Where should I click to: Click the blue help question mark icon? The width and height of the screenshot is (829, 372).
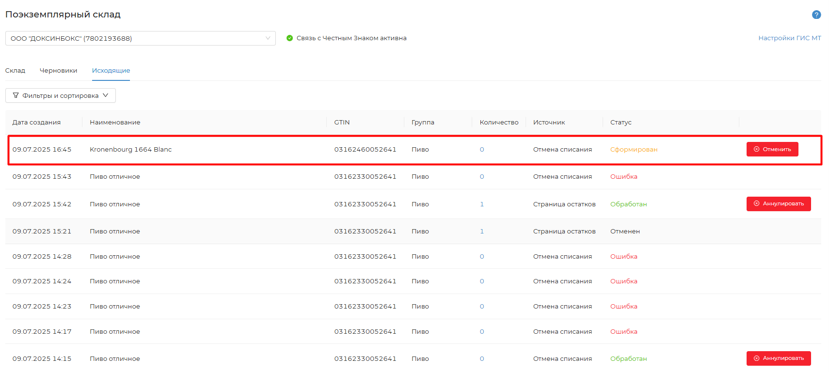click(x=816, y=15)
